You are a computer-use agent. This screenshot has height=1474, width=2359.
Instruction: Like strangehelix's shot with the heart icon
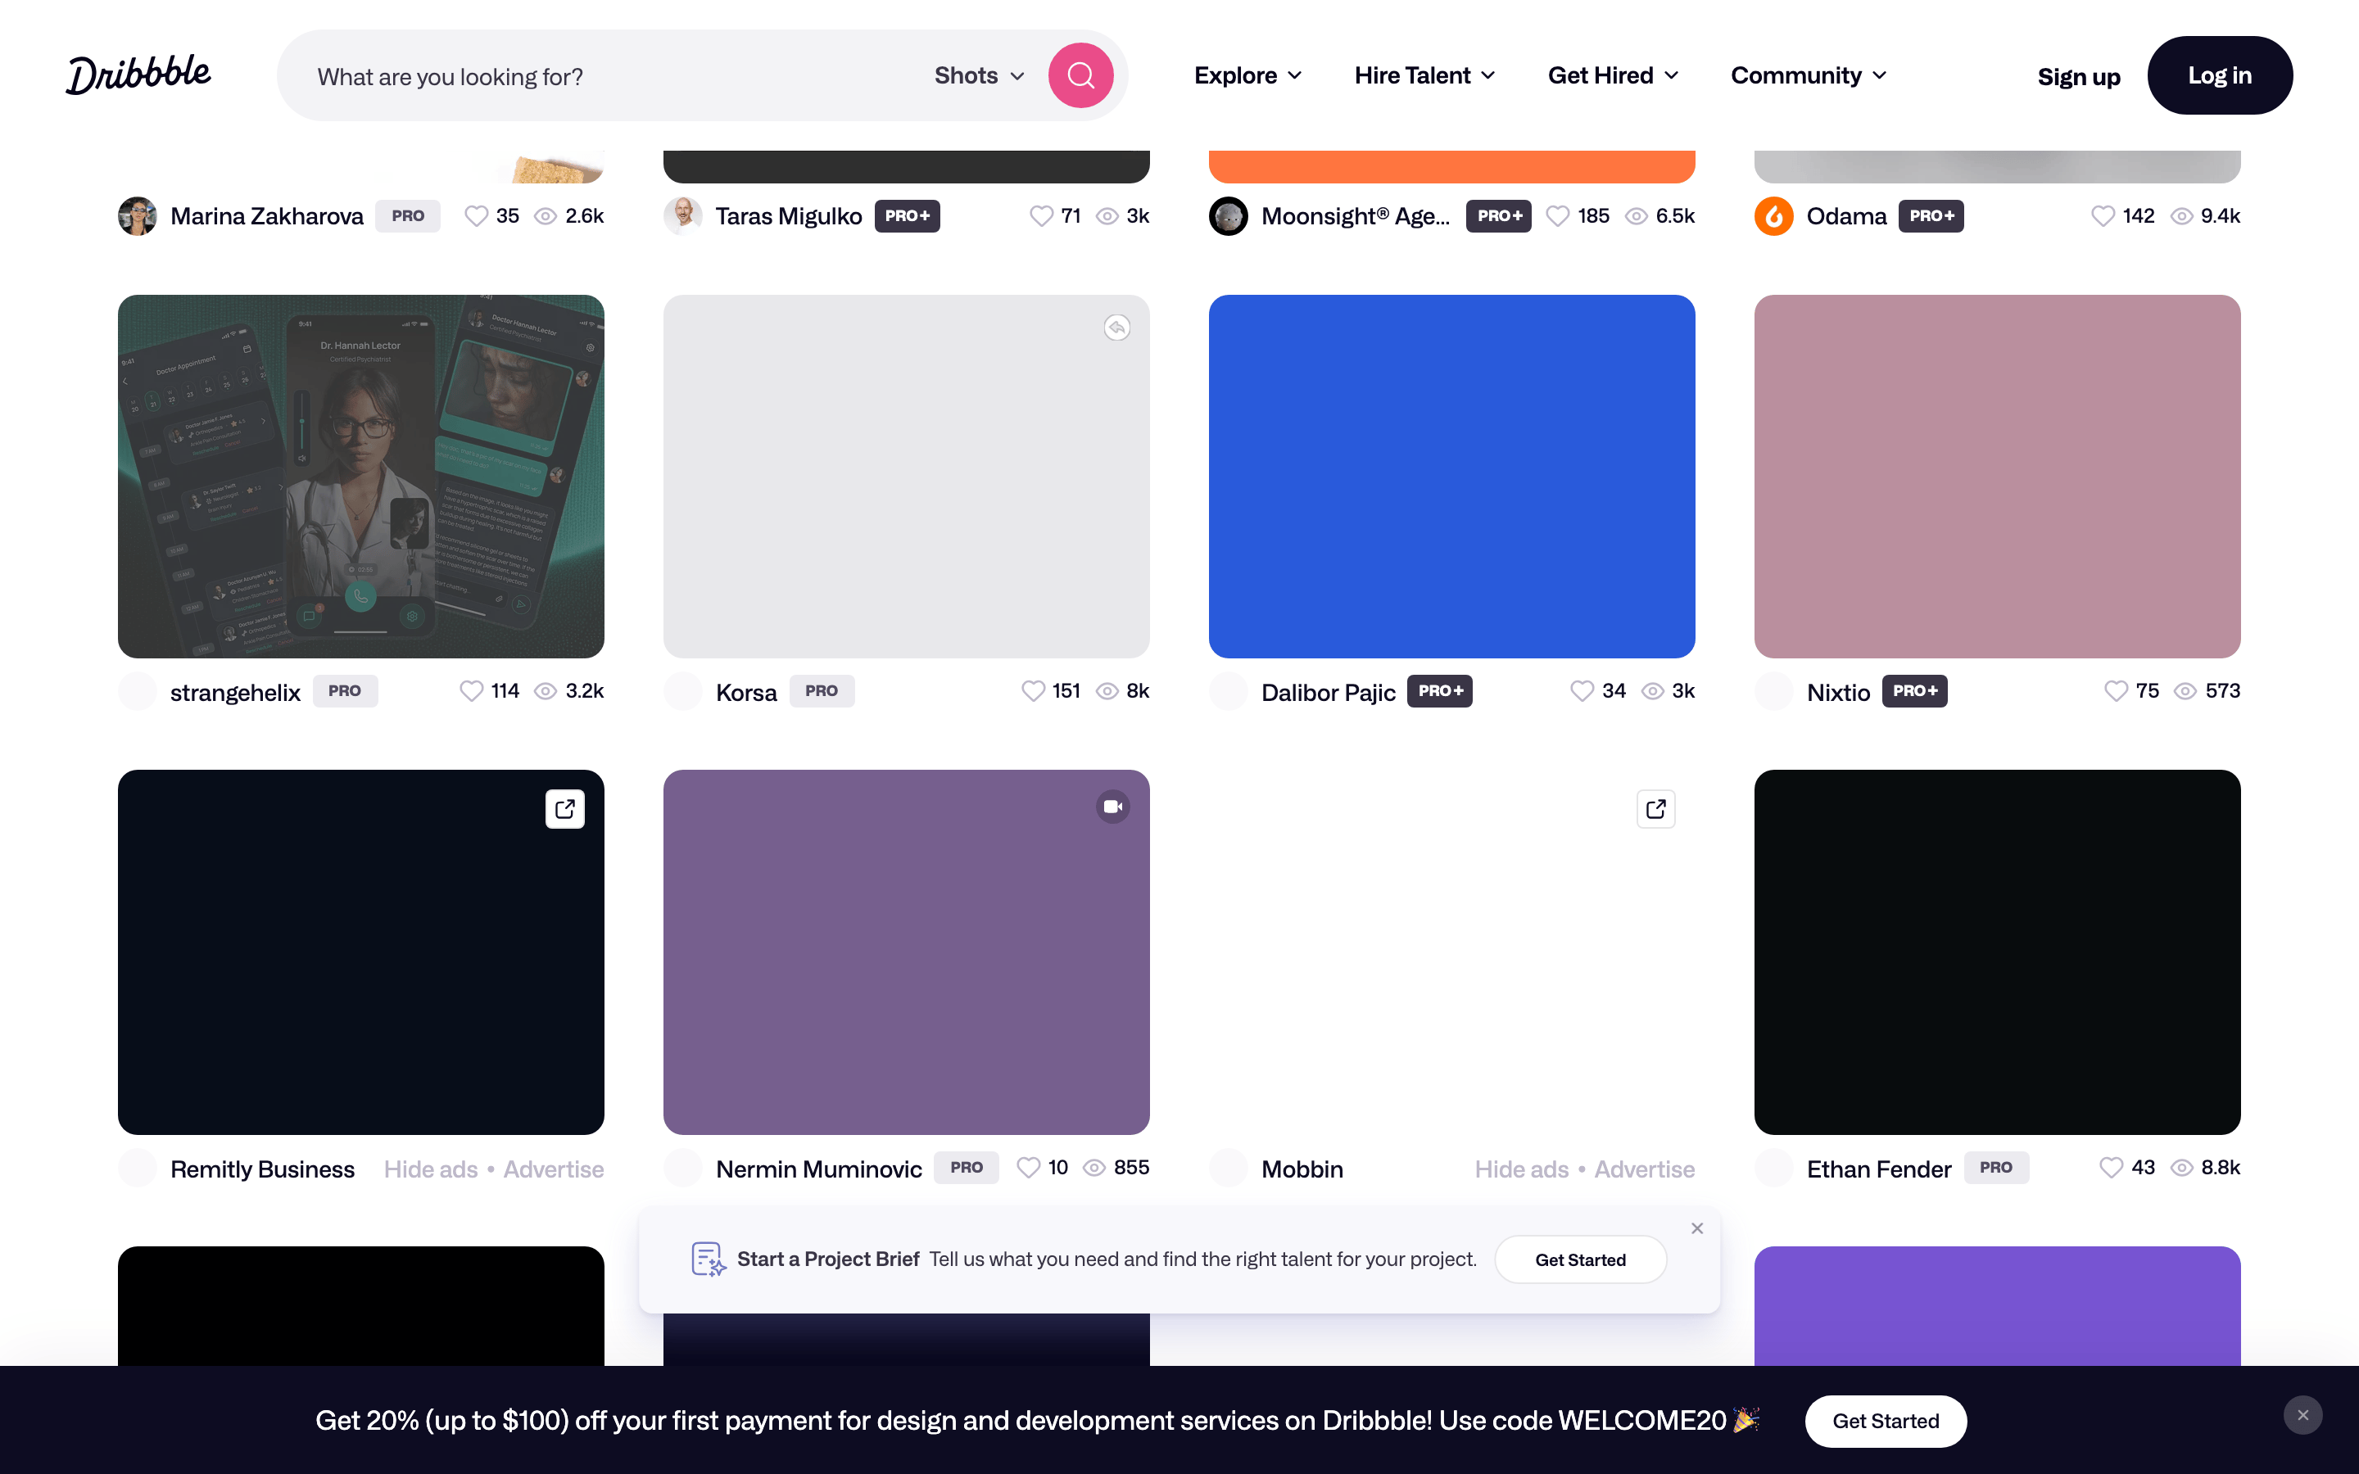pyautogui.click(x=472, y=690)
